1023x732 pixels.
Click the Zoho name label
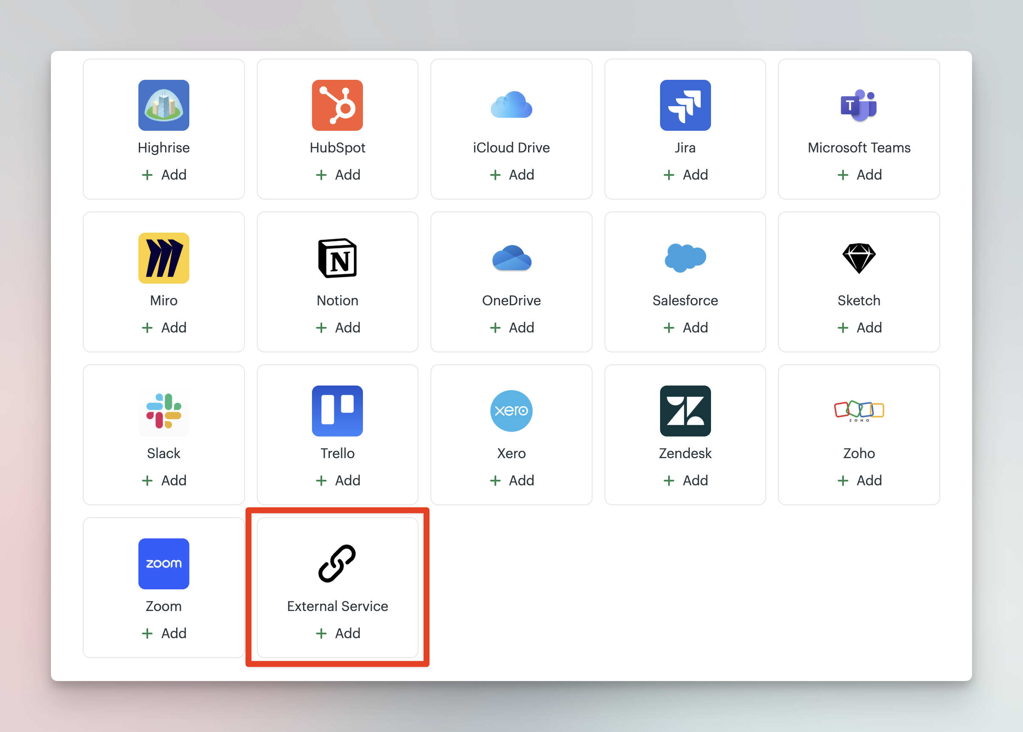tap(858, 453)
